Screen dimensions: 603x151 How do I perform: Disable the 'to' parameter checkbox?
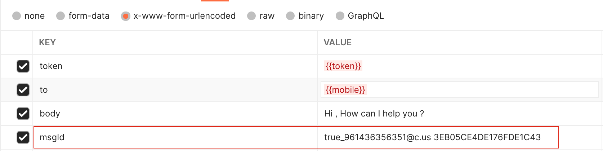point(23,90)
